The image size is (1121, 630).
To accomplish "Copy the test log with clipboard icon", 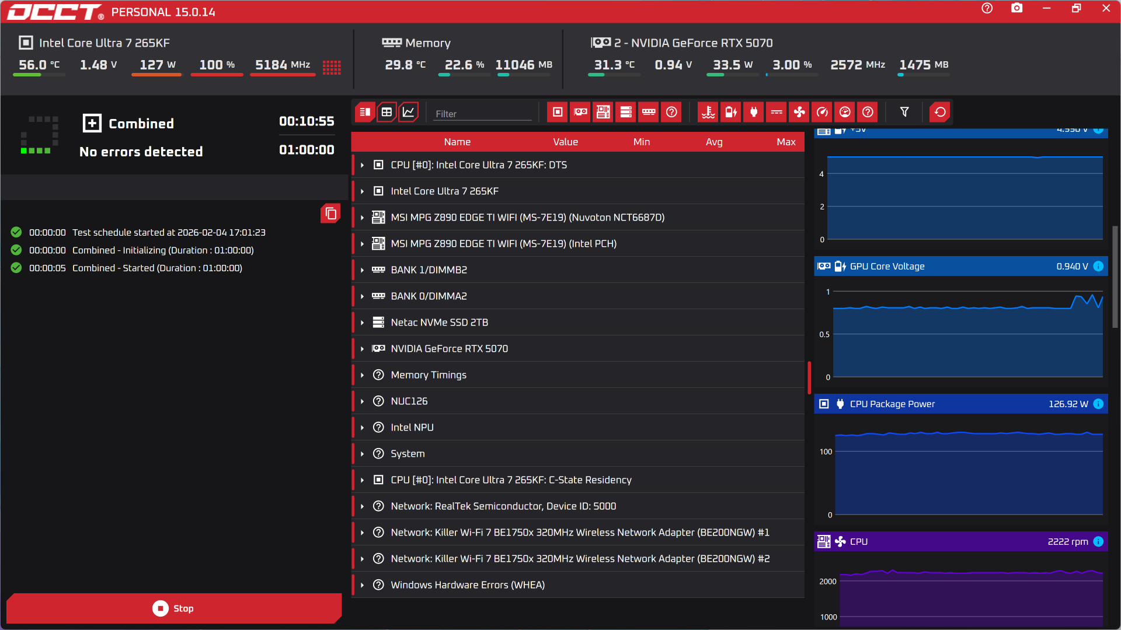I will click(x=330, y=213).
